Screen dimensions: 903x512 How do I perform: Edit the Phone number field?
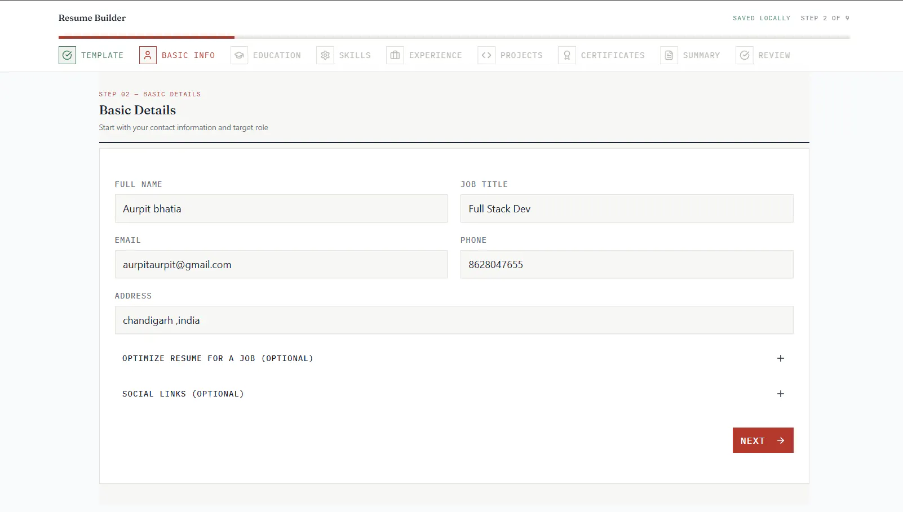click(x=627, y=264)
